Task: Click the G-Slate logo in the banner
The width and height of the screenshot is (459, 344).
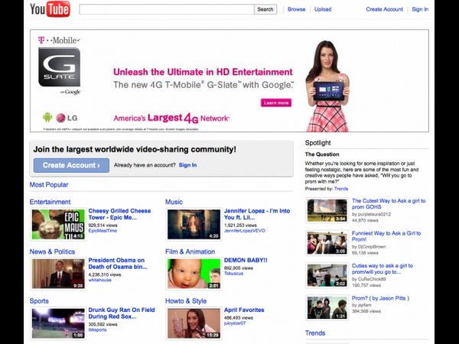Action: coord(60,67)
